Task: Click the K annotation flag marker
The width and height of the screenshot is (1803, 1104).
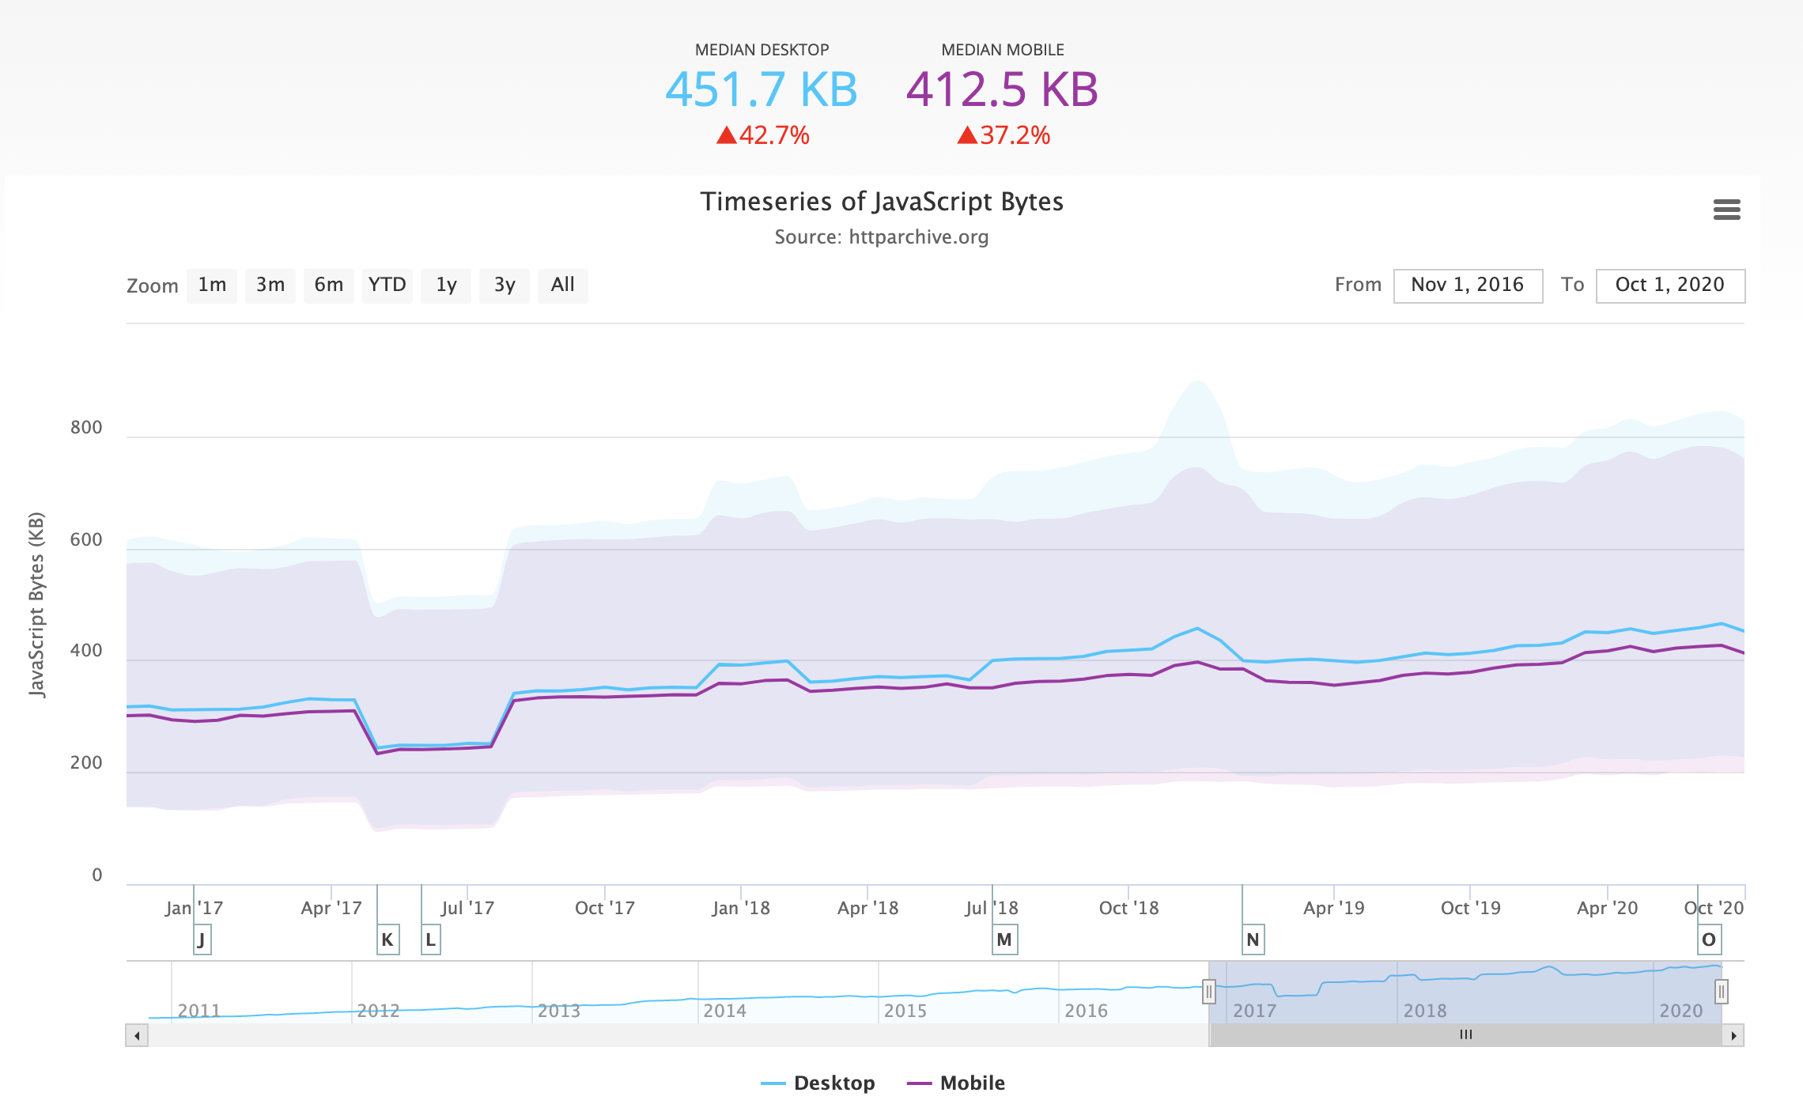Action: [387, 940]
